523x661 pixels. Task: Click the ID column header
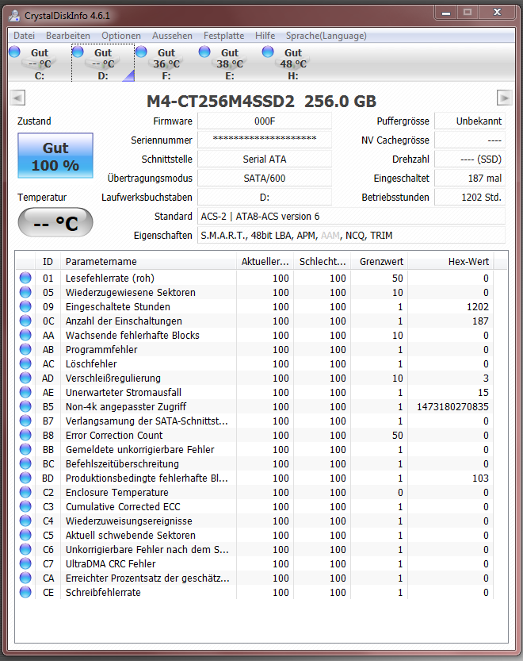[x=48, y=262]
